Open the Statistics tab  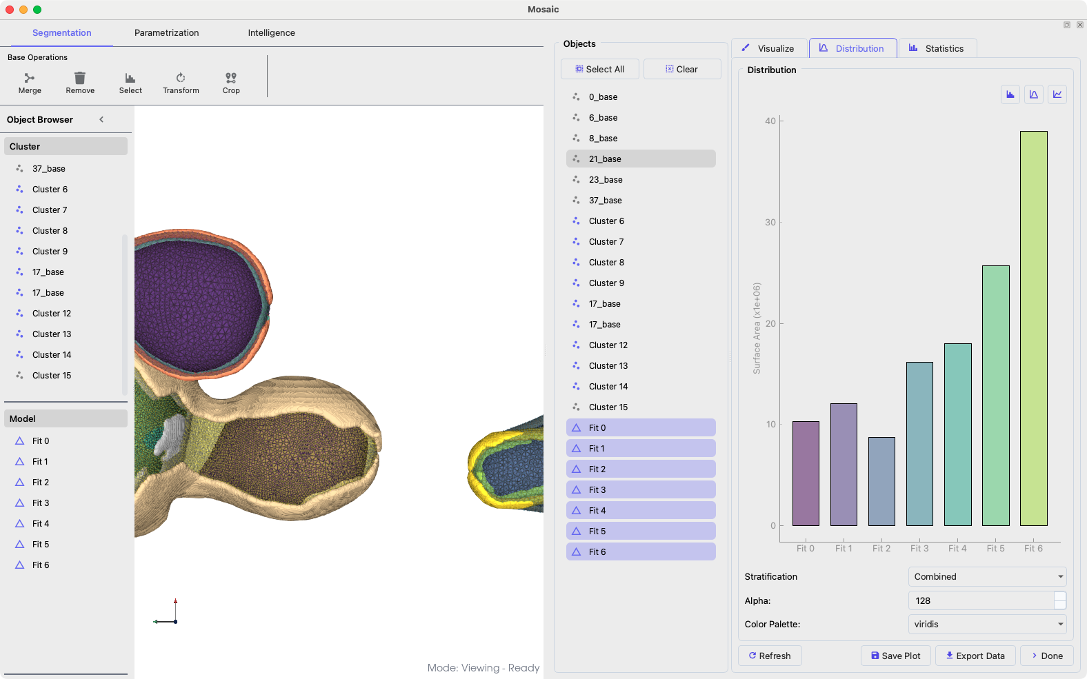click(x=937, y=48)
